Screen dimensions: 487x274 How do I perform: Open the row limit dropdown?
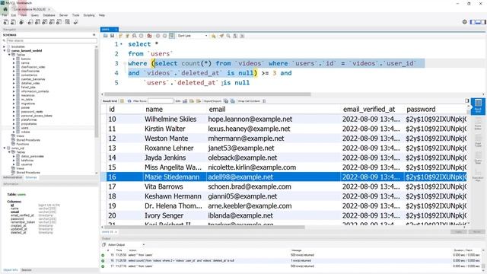pyautogui.click(x=193, y=36)
